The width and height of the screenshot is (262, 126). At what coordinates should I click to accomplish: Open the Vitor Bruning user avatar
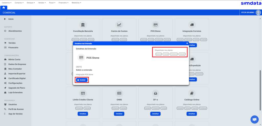(x=258, y=12)
